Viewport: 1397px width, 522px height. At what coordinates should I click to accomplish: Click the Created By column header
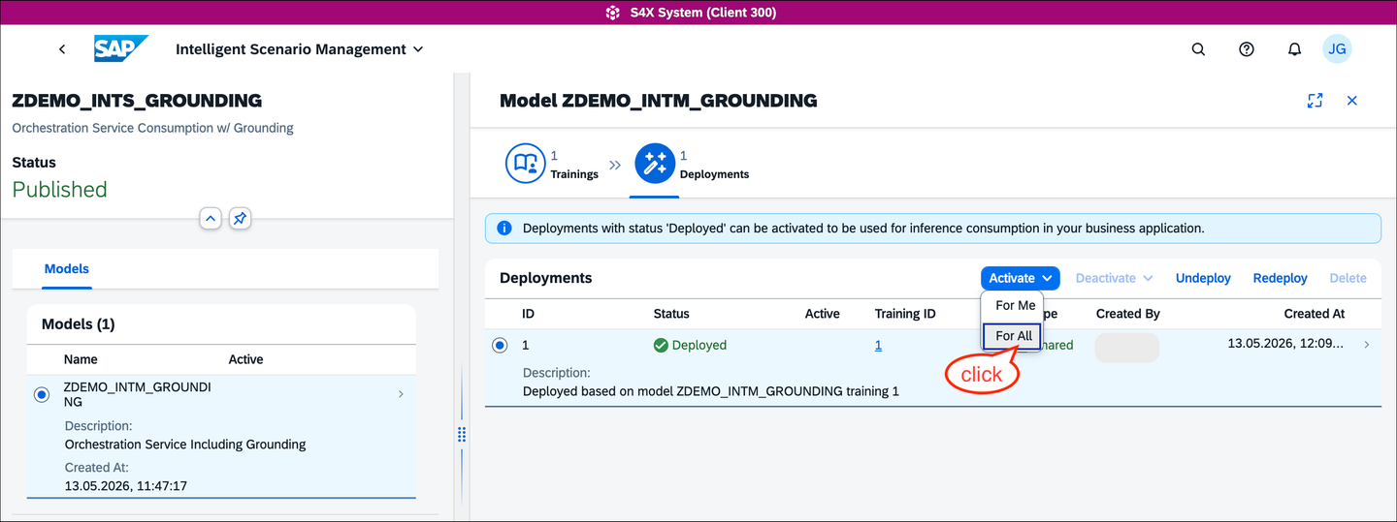1128,314
